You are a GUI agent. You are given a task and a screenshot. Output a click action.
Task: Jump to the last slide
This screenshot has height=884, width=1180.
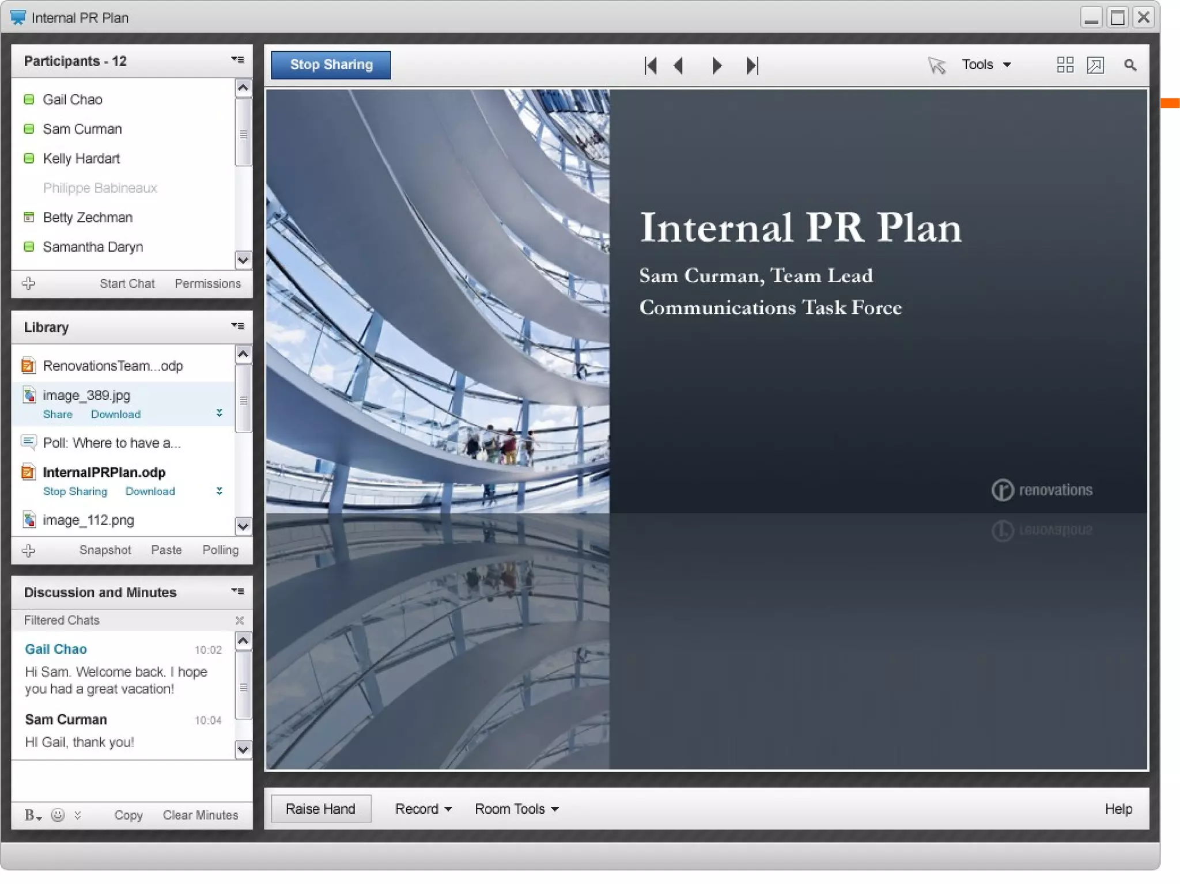click(x=752, y=65)
